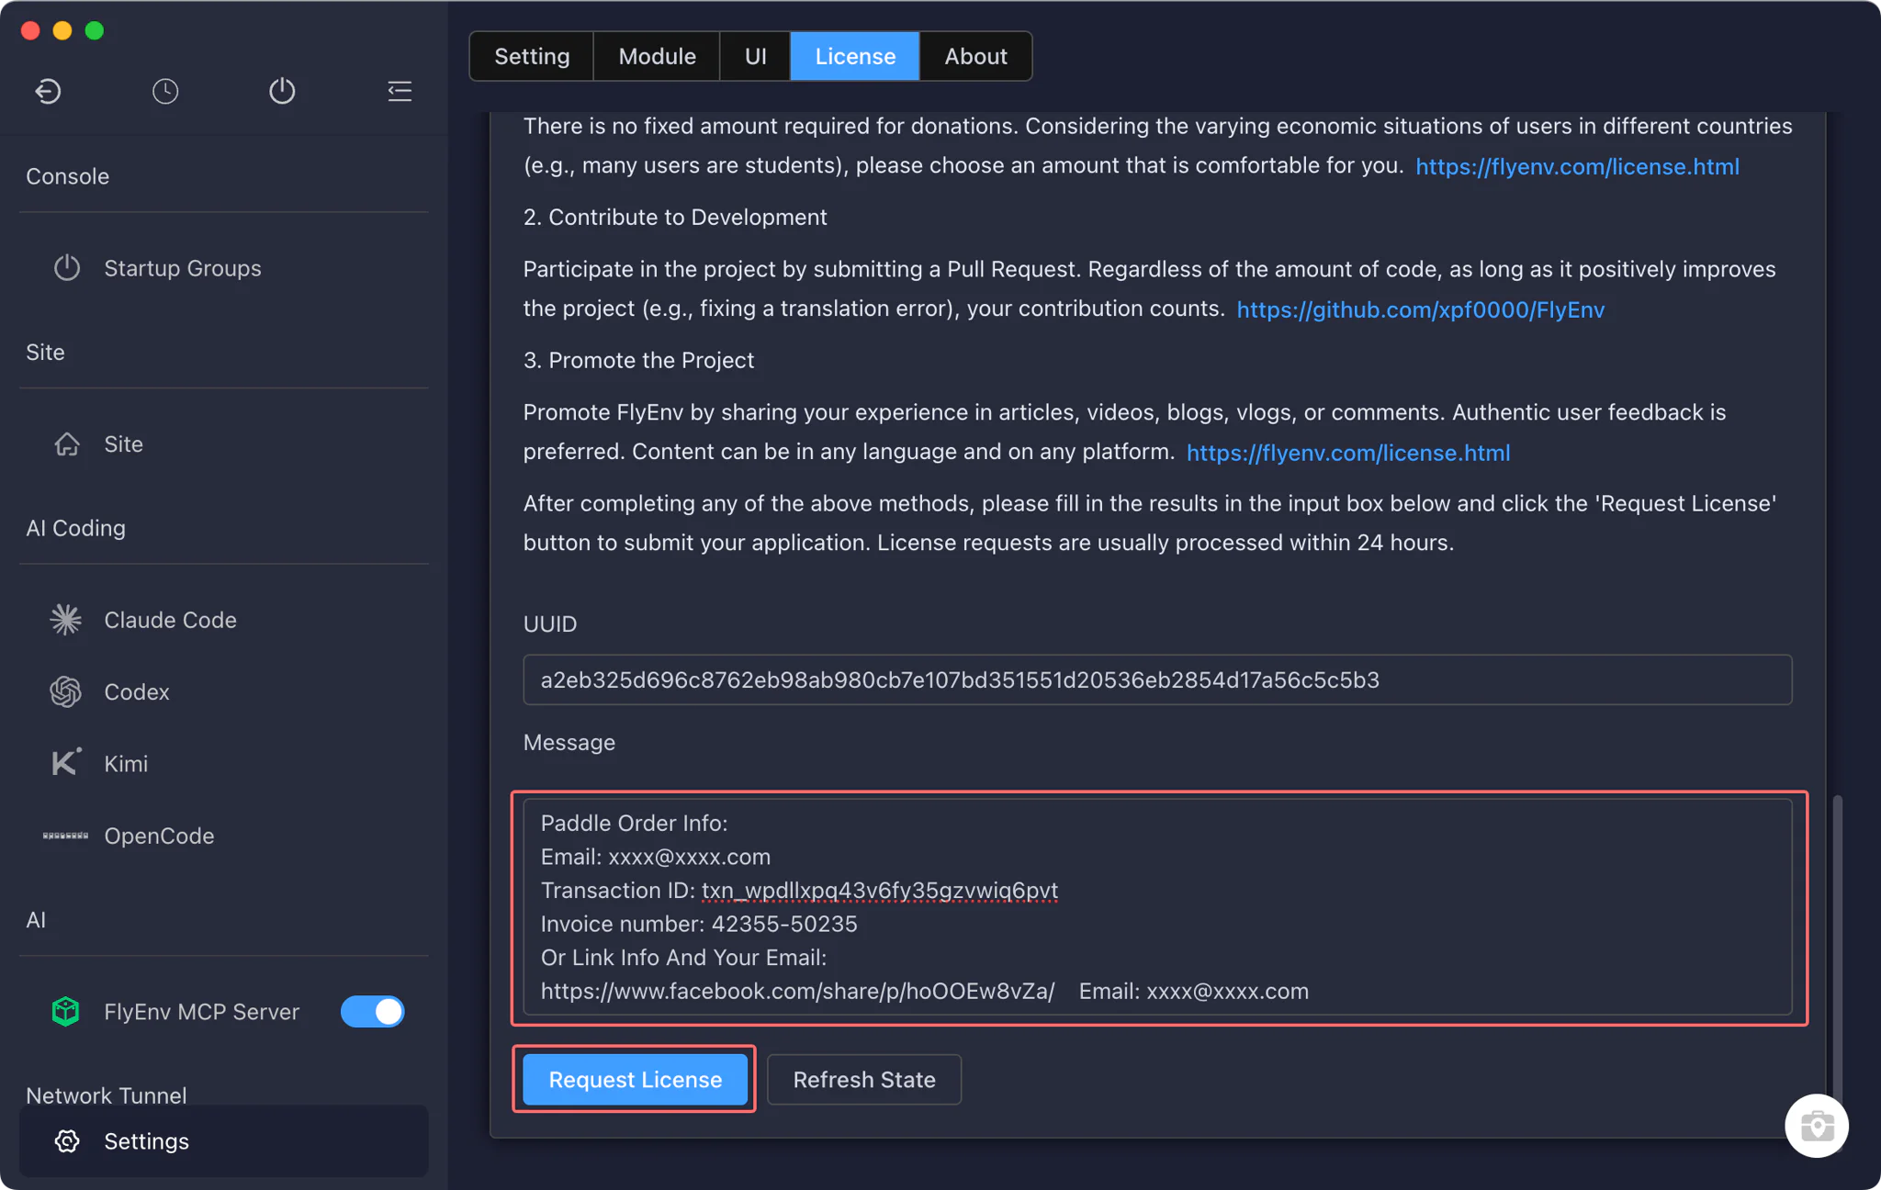Open the GitHub xpf0000/FlyEnv link
This screenshot has height=1190, width=1881.
click(x=1421, y=309)
